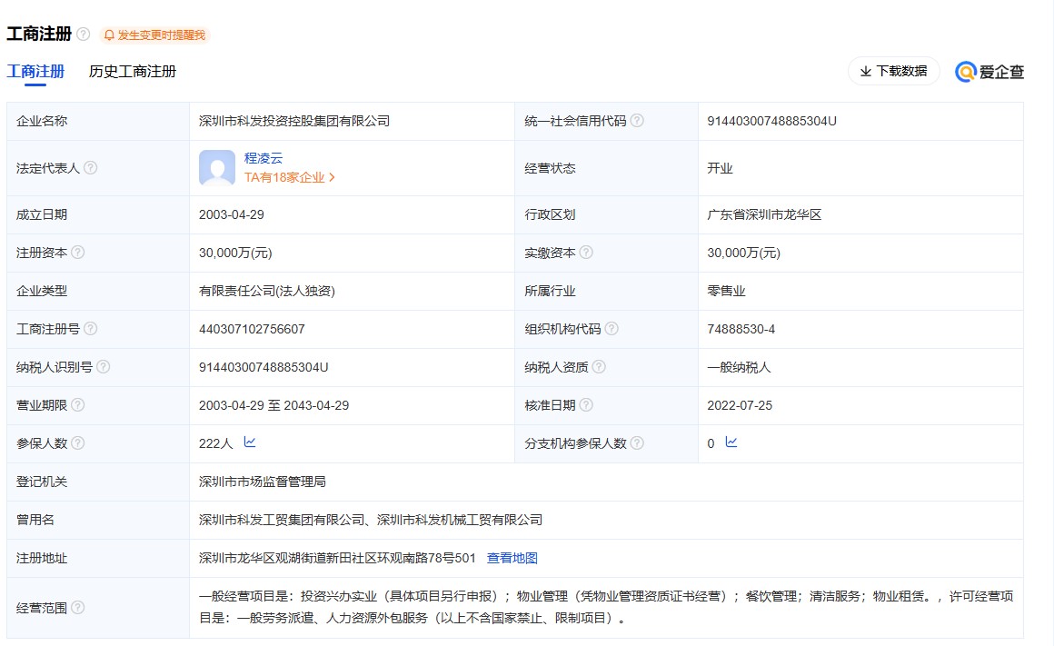Click help icon beside 经营范围
Screen dimensions: 1054x646
click(78, 608)
